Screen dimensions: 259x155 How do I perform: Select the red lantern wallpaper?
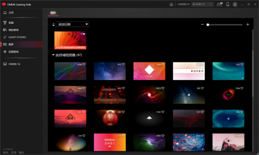[x=110, y=118]
